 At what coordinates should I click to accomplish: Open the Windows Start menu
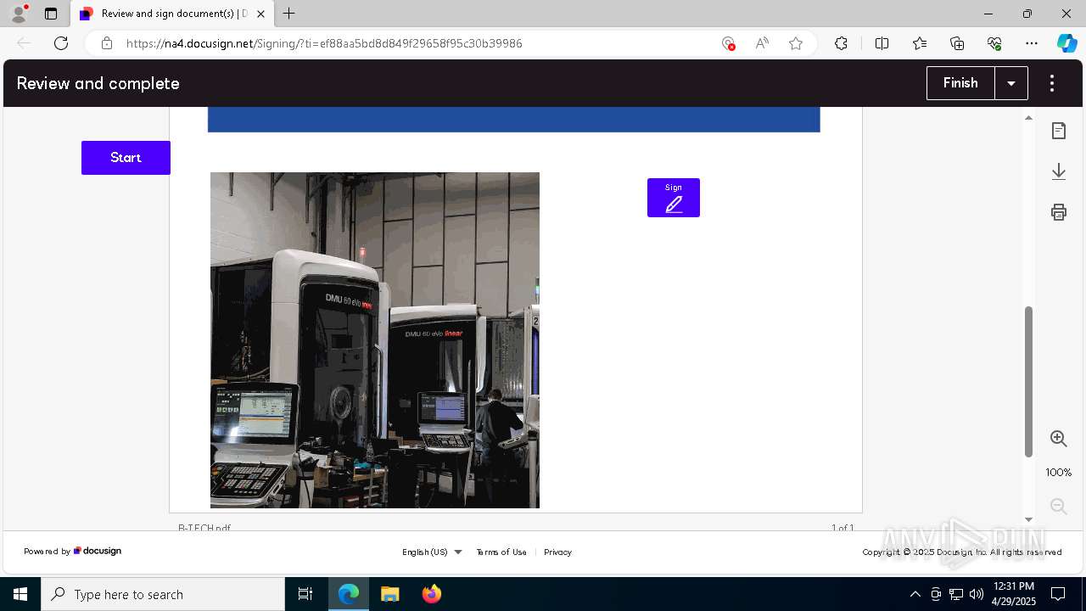[x=20, y=594]
